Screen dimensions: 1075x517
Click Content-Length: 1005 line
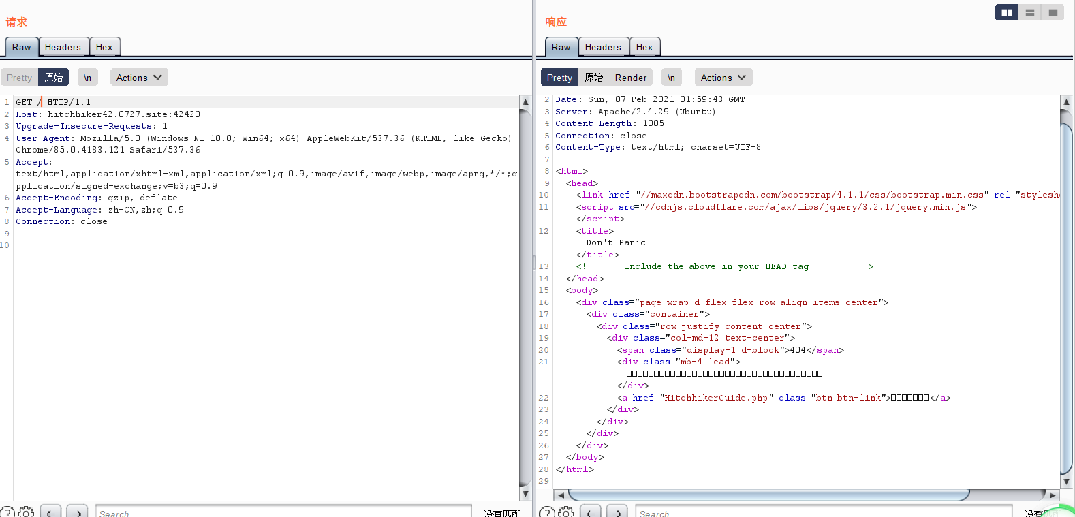pyautogui.click(x=610, y=123)
